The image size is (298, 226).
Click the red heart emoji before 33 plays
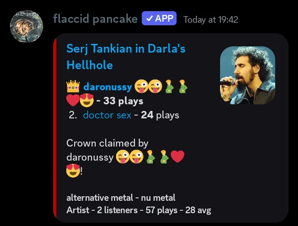pyautogui.click(x=73, y=100)
